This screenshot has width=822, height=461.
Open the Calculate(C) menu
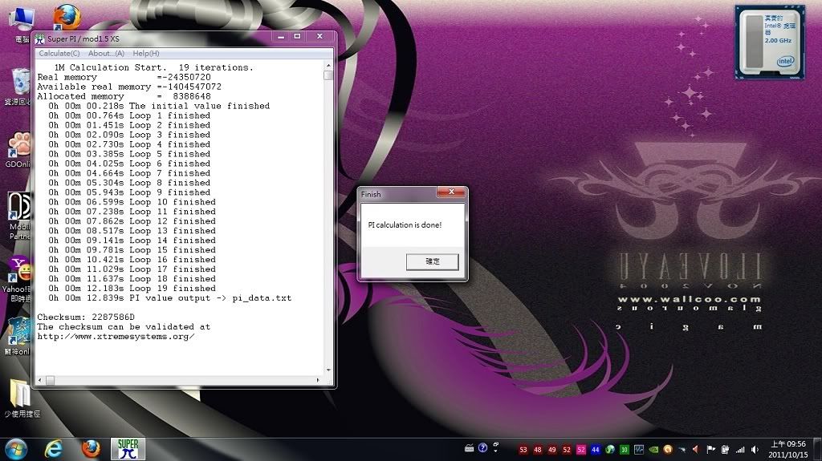[x=59, y=53]
